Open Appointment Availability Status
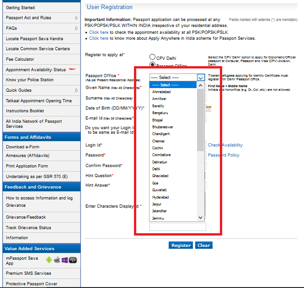304x288 pixels. click(x=42, y=70)
